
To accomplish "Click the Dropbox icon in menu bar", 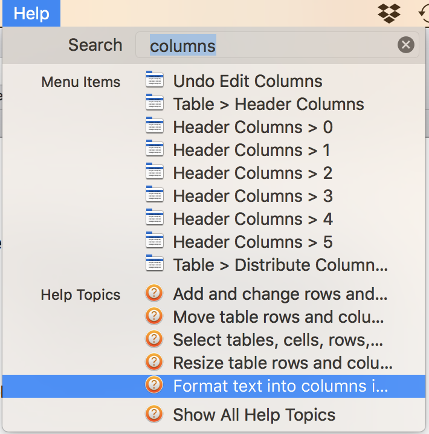I will point(389,13).
